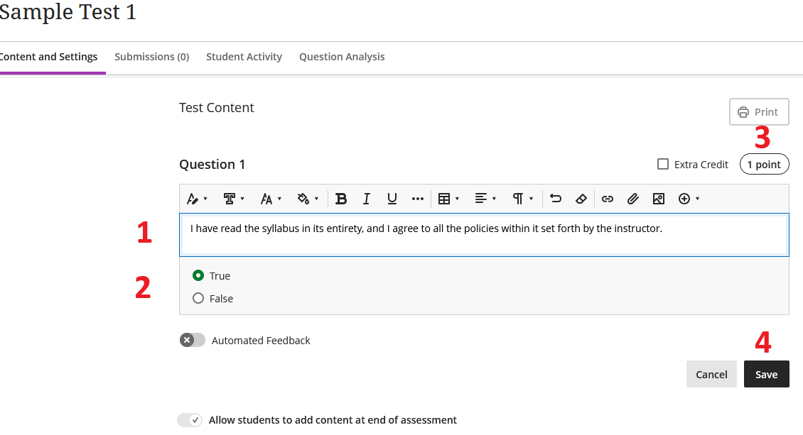
Task: Toggle bold formatting in question editor
Action: tap(341, 199)
